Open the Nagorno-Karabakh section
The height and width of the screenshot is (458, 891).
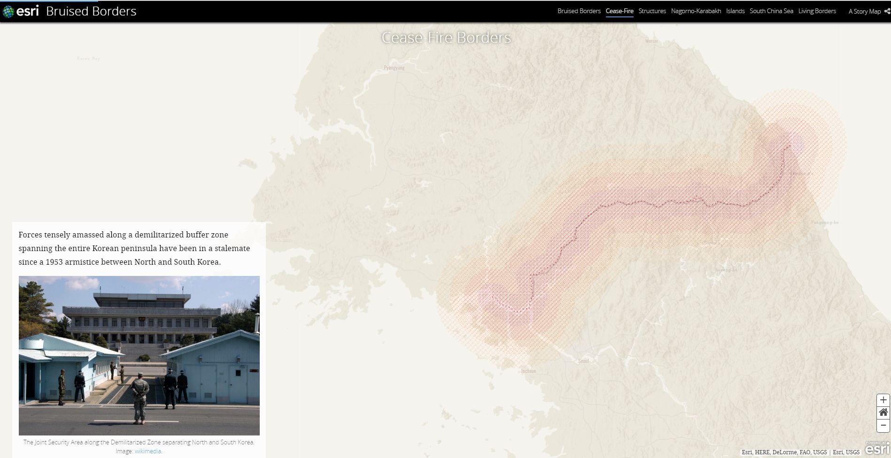tap(696, 11)
